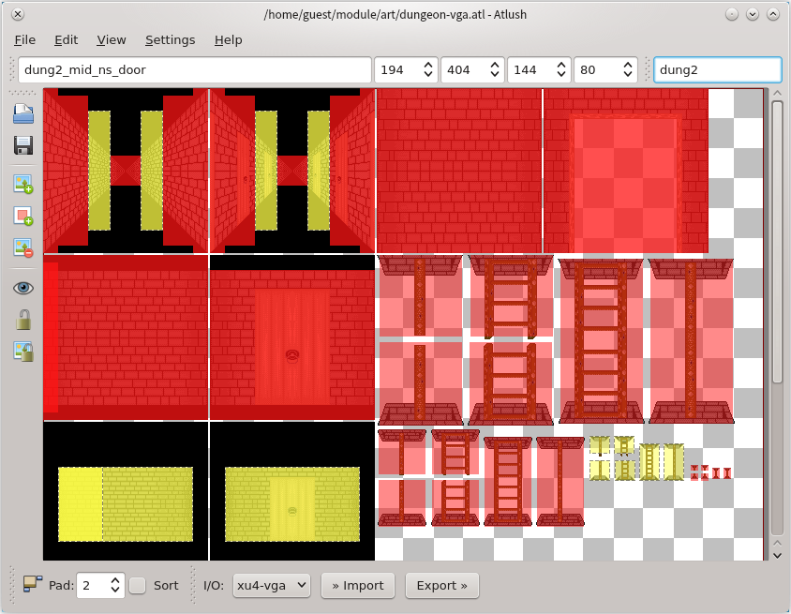Image resolution: width=791 pixels, height=614 pixels.
Task: Open the View menu
Action: click(112, 39)
